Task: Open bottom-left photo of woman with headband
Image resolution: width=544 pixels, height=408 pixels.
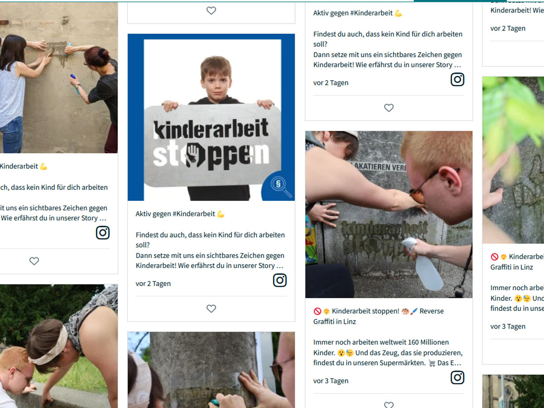Action: tap(58, 346)
